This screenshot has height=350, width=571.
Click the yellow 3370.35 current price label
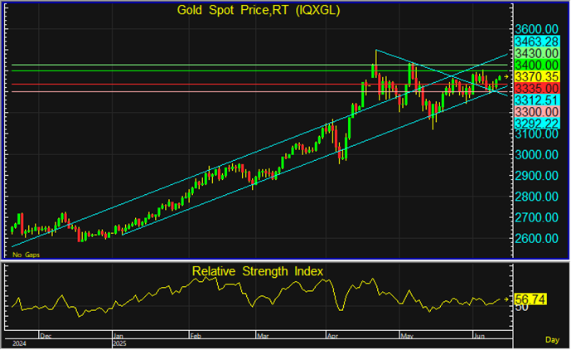click(x=536, y=76)
